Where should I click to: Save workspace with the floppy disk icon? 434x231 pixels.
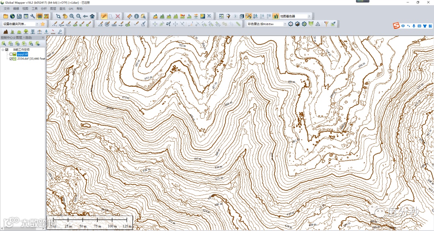[x=19, y=16]
